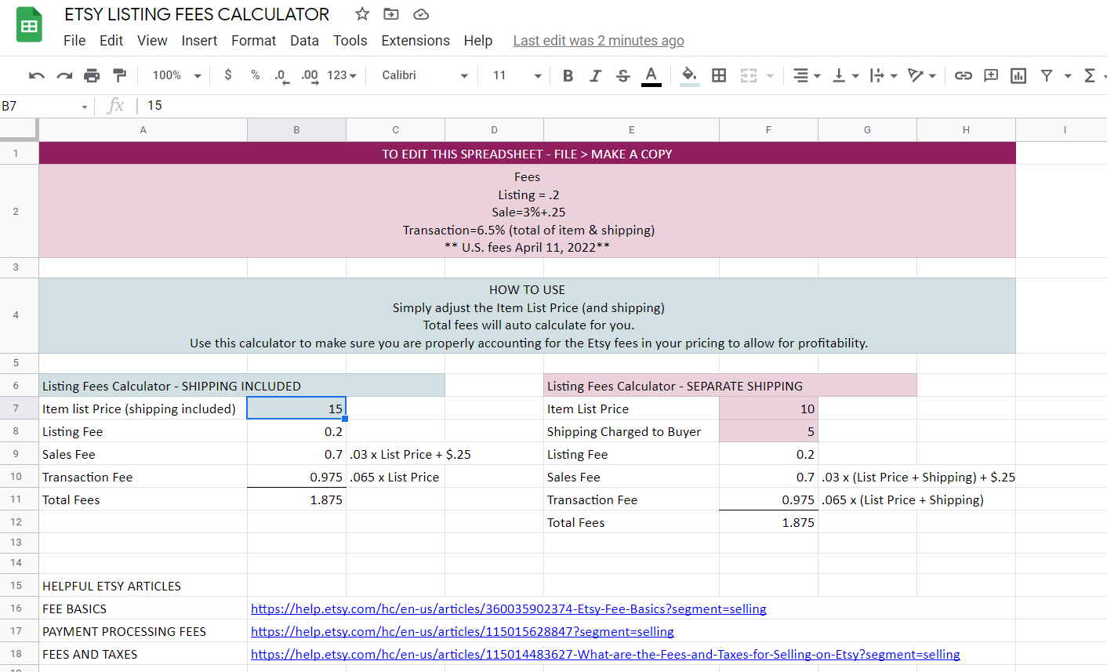This screenshot has width=1107, height=672.
Task: Click the Print icon
Action: click(x=92, y=75)
